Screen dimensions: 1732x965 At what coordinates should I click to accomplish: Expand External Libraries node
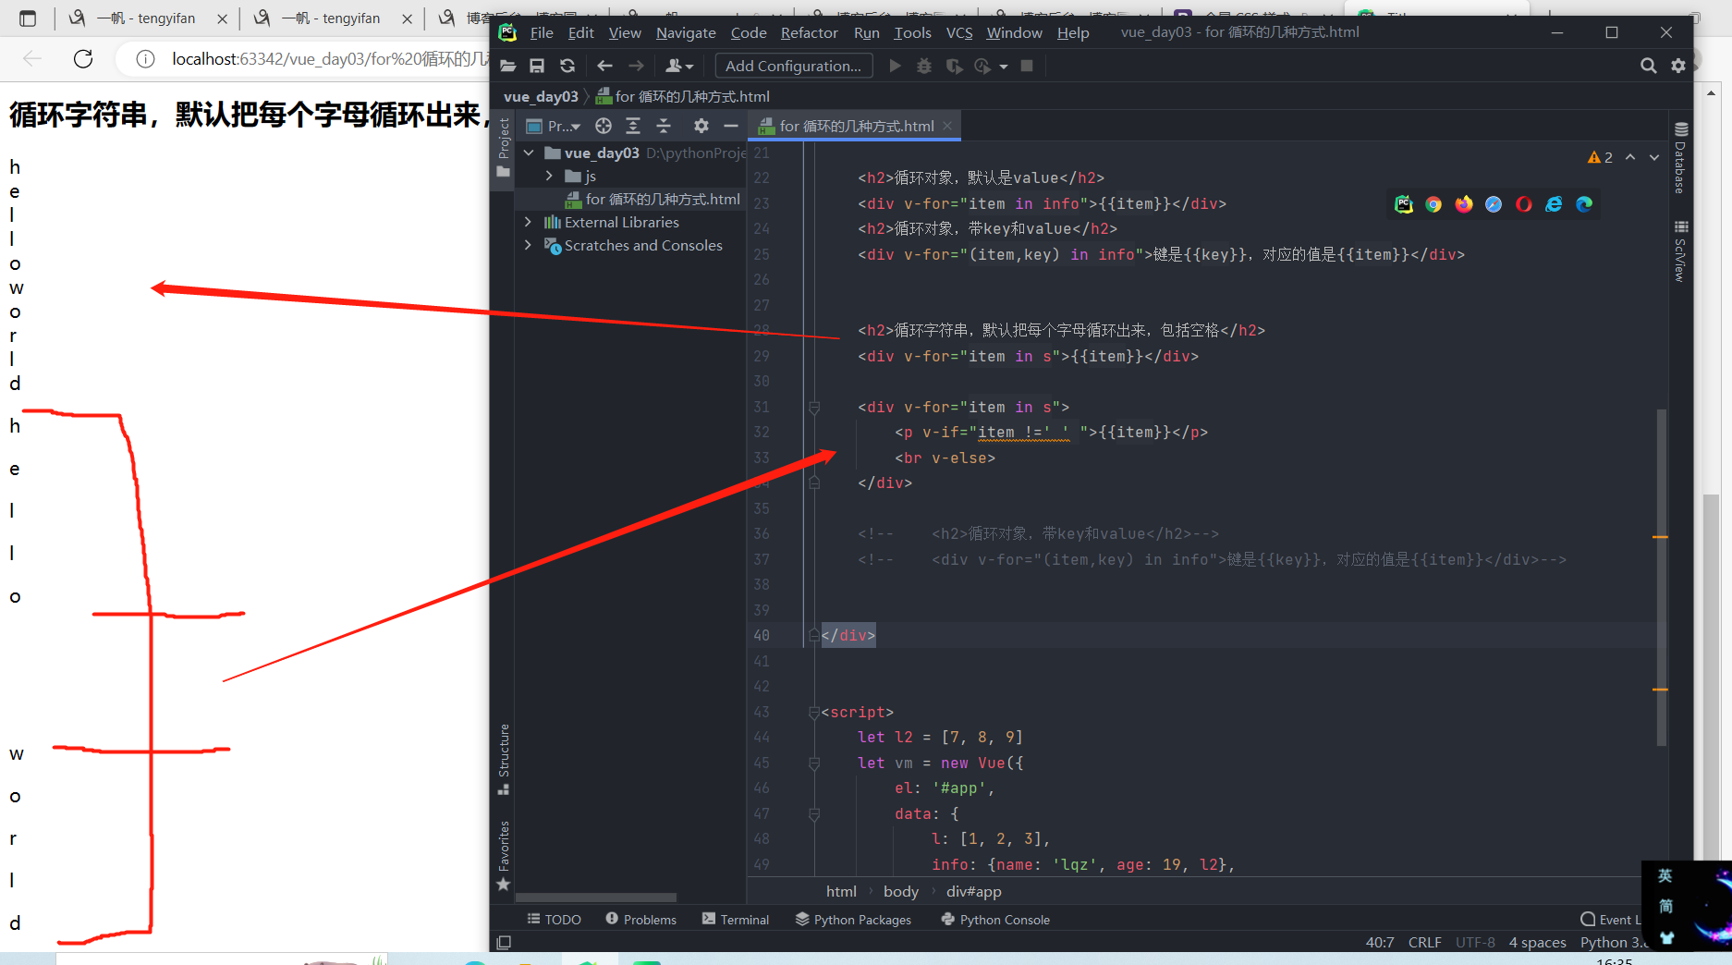528,222
